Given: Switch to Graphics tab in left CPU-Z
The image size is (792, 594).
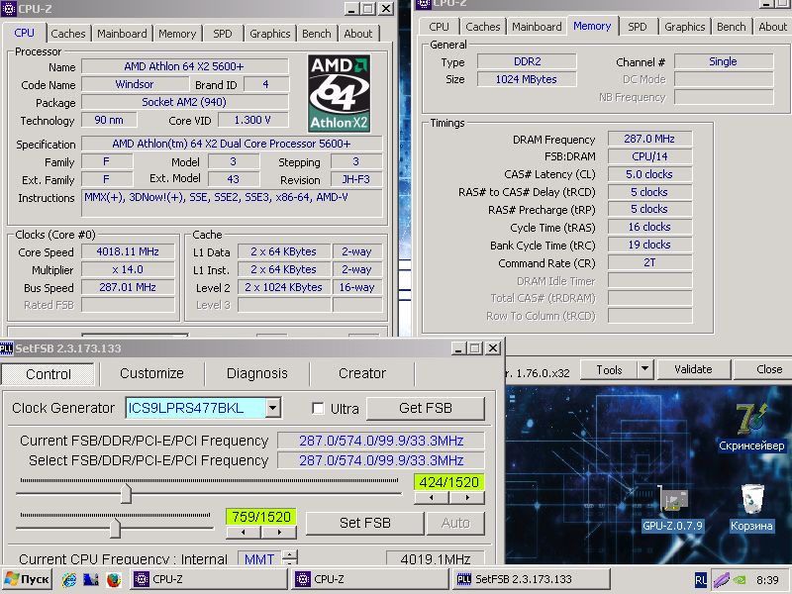Looking at the screenshot, I should click(269, 34).
